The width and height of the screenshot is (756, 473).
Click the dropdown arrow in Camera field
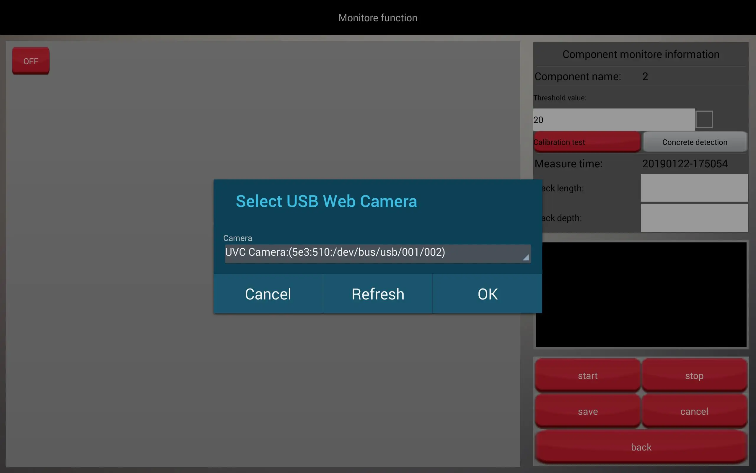pyautogui.click(x=525, y=257)
